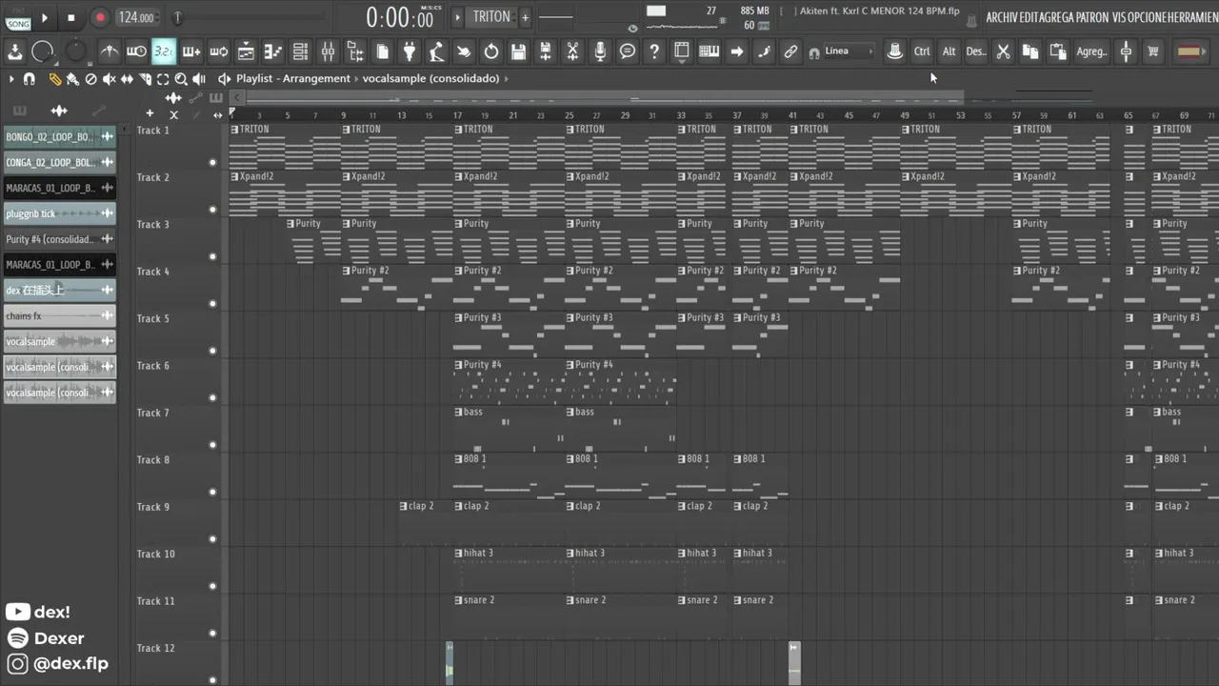This screenshot has width=1219, height=686.
Task: Open playlist options menu arrow
Action: coord(11,79)
